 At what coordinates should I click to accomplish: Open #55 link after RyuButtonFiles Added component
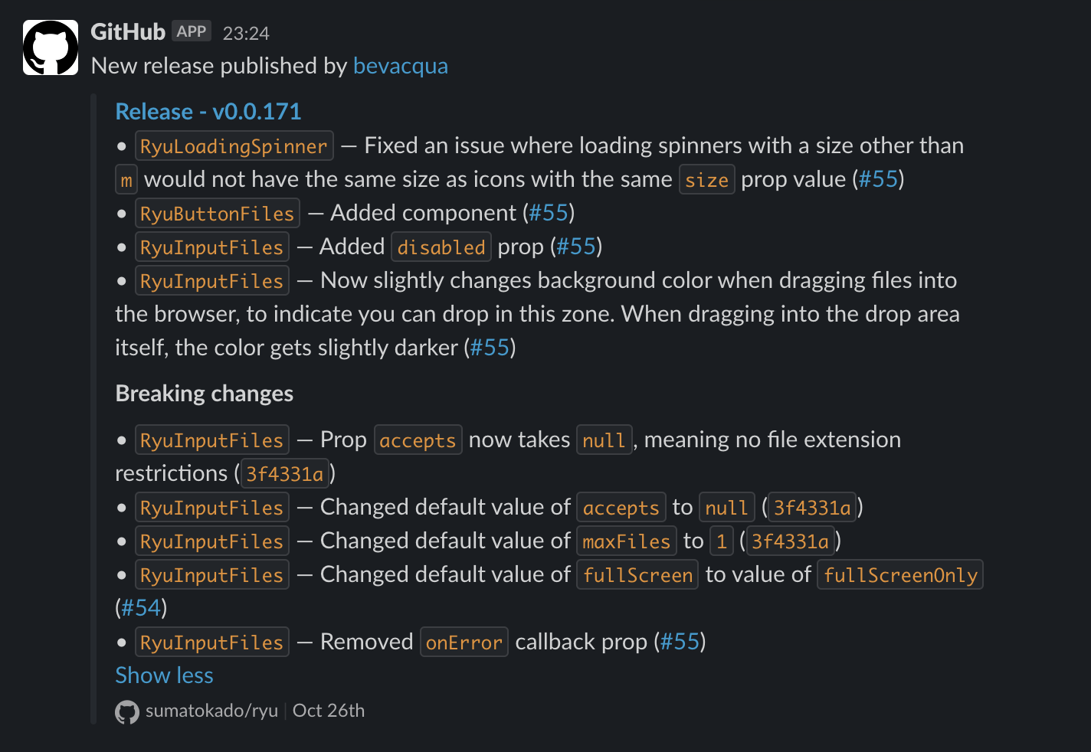pyautogui.click(x=549, y=213)
